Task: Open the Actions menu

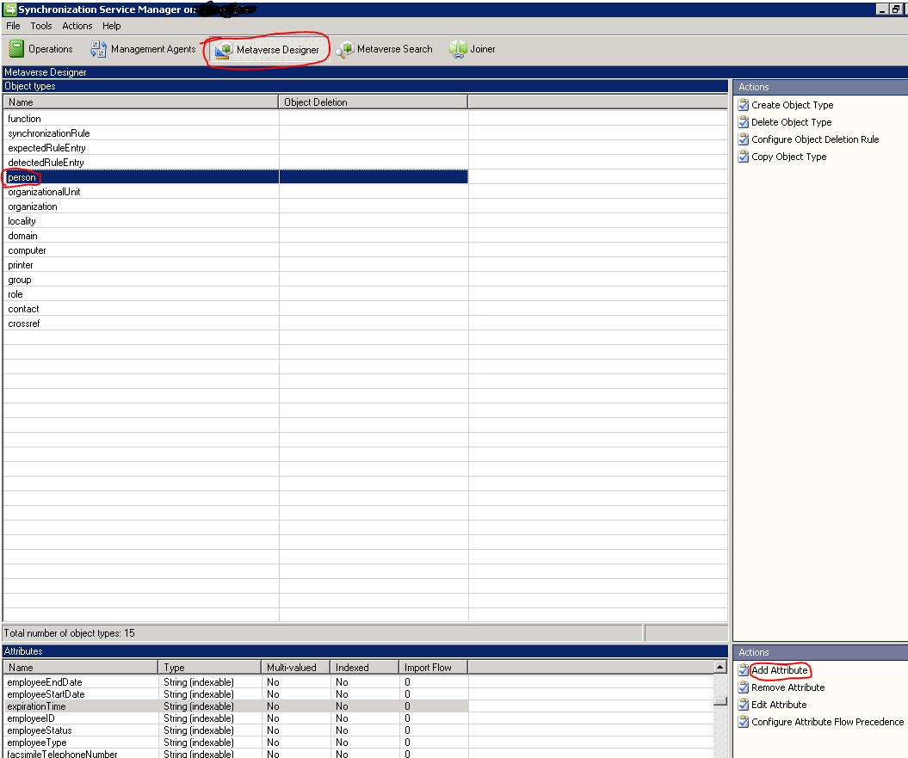Action: (77, 26)
